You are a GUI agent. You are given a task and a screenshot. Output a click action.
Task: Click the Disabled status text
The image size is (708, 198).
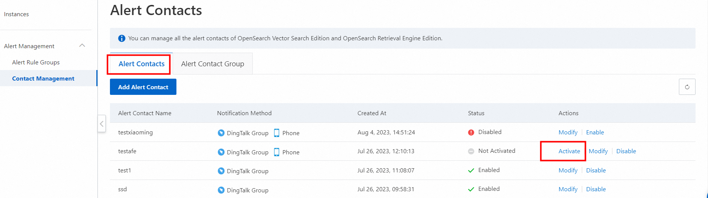click(x=490, y=132)
